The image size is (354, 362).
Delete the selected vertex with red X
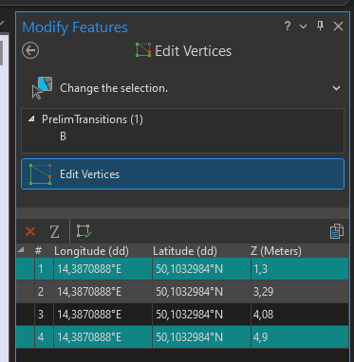point(30,231)
